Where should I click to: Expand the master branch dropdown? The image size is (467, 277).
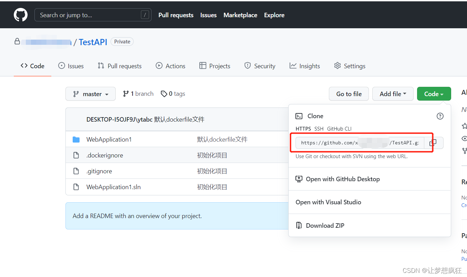[91, 94]
